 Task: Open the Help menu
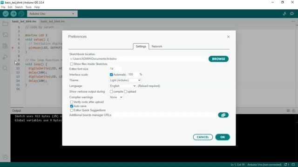[x=37, y=7]
